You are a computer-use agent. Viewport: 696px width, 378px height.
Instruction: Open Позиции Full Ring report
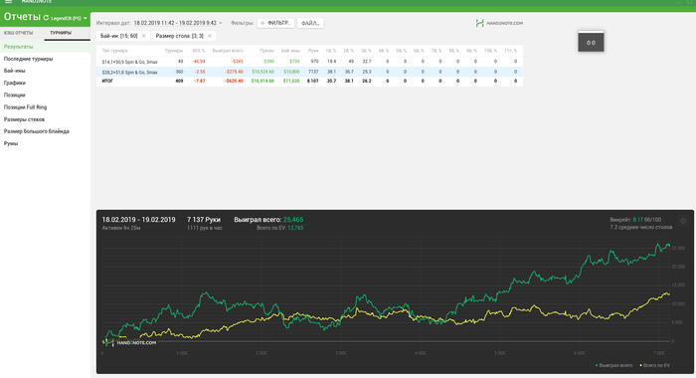25,107
